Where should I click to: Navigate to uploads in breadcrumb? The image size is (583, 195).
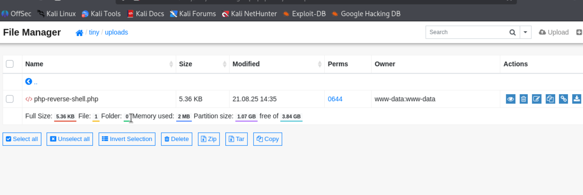coord(116,32)
